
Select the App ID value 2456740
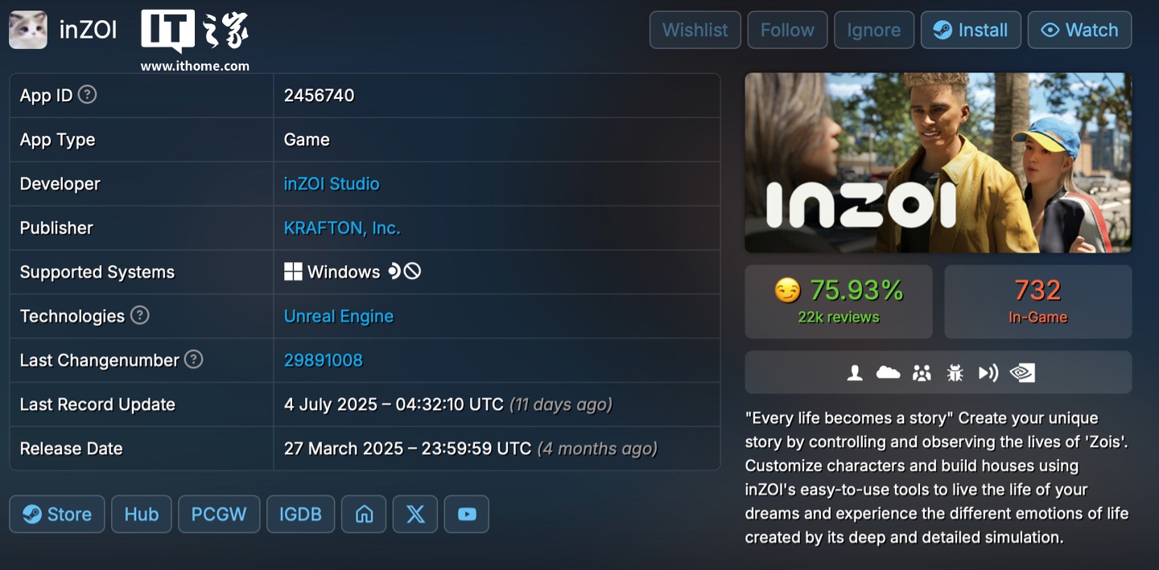click(320, 95)
